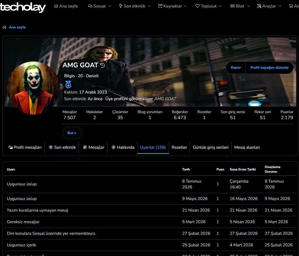Click the medal badge icon under Bilgin

click(x=68, y=84)
